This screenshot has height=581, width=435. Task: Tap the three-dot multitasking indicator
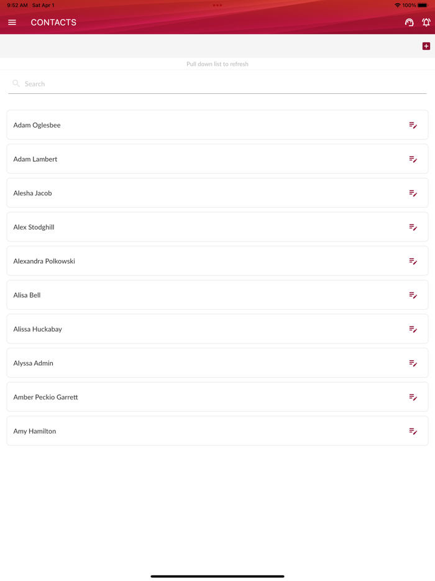point(217,5)
